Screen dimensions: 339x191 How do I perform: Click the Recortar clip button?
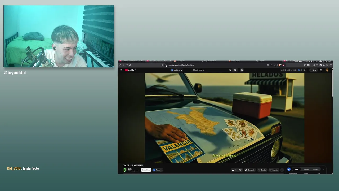tap(274, 170)
